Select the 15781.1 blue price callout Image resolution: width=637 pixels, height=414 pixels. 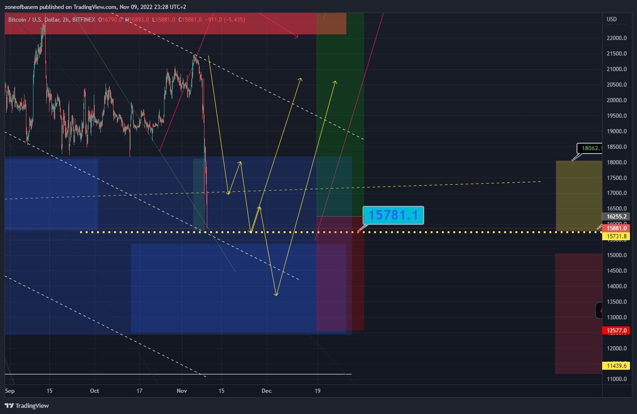click(x=393, y=215)
